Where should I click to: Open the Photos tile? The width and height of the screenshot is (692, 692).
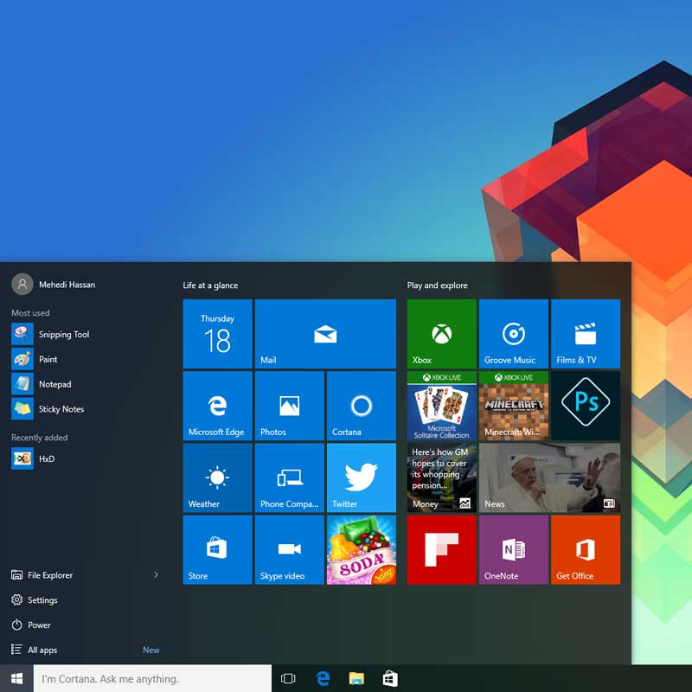pos(289,406)
